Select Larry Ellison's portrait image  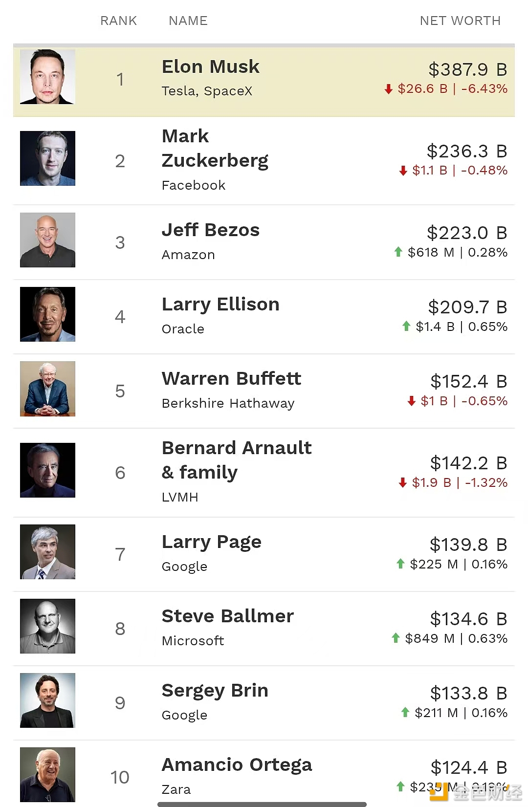coord(47,314)
